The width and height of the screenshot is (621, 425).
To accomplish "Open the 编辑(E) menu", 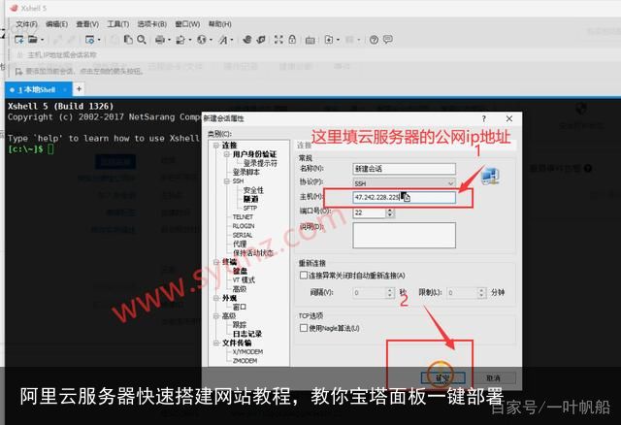I will click(56, 24).
